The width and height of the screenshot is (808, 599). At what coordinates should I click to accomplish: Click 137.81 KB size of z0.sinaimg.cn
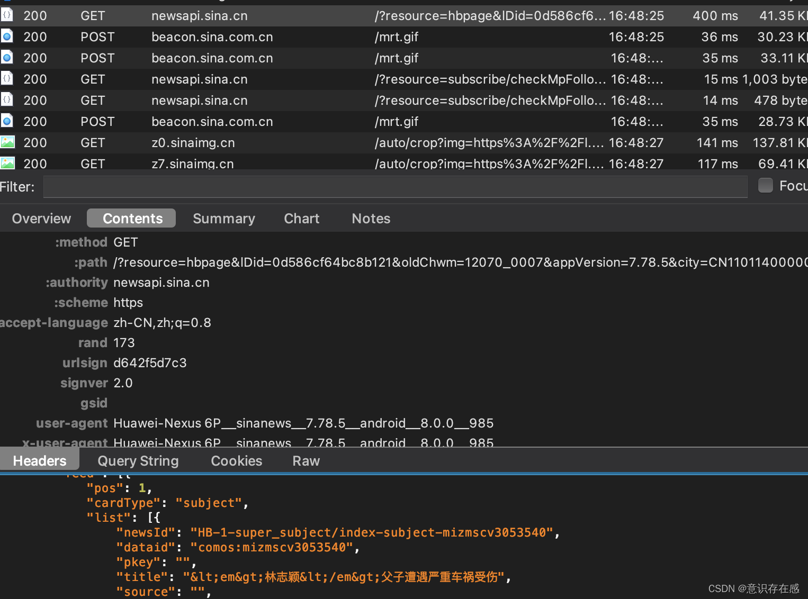[x=780, y=143]
